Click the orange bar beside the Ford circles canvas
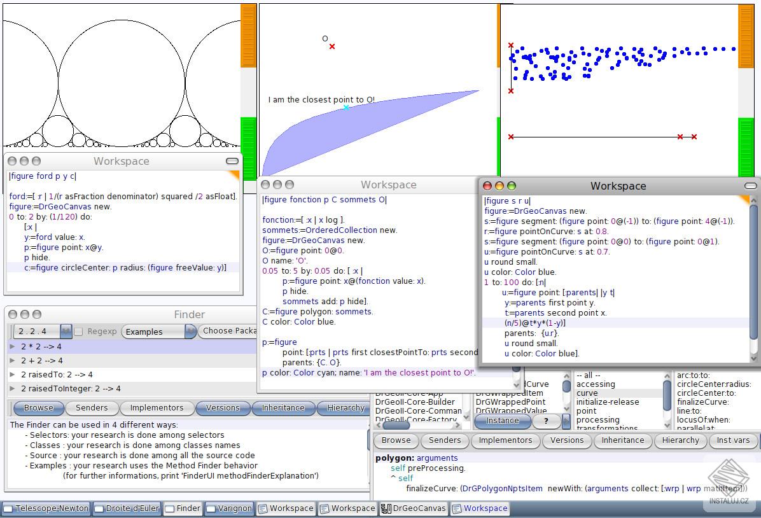Image resolution: width=761 pixels, height=518 pixels. (248, 35)
